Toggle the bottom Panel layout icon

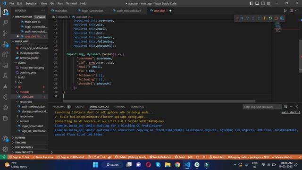257,3
